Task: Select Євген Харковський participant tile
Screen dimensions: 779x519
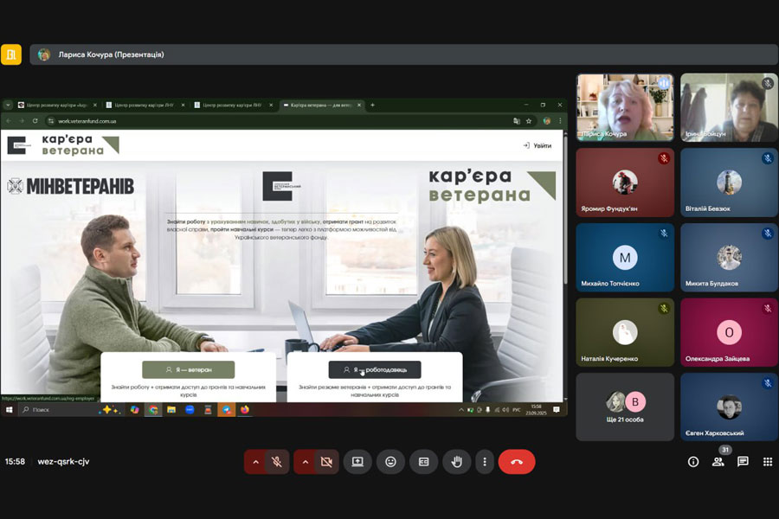Action: tap(730, 407)
